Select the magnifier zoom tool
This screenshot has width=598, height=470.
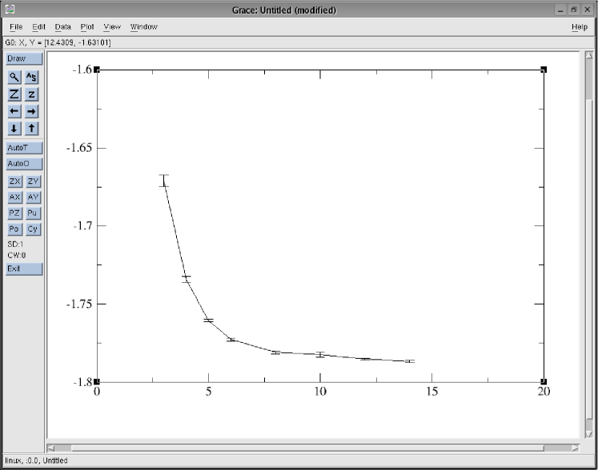(x=14, y=78)
